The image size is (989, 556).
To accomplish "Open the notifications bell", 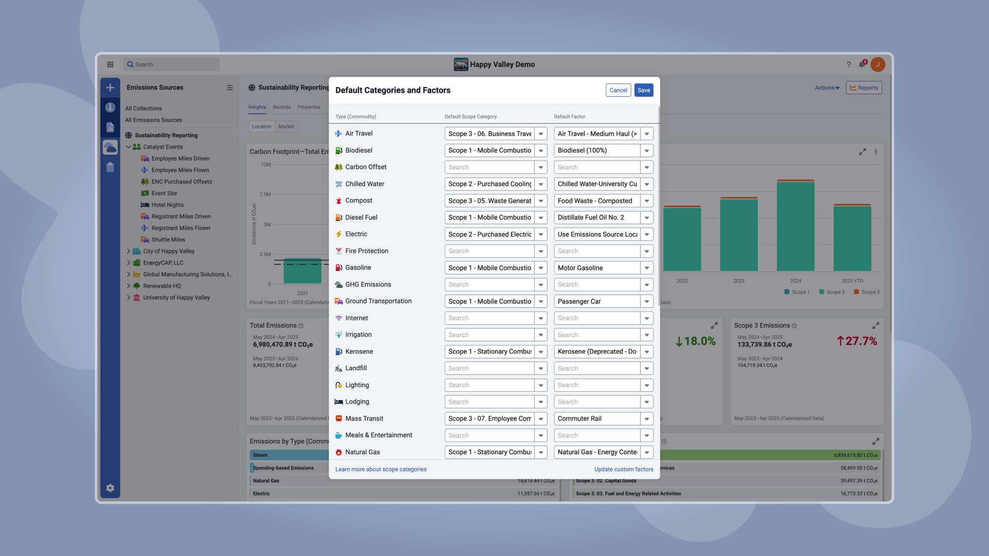I will pyautogui.click(x=862, y=64).
